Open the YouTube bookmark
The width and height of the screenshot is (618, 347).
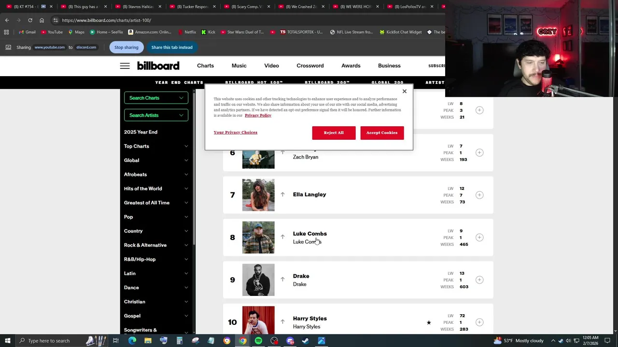52,32
